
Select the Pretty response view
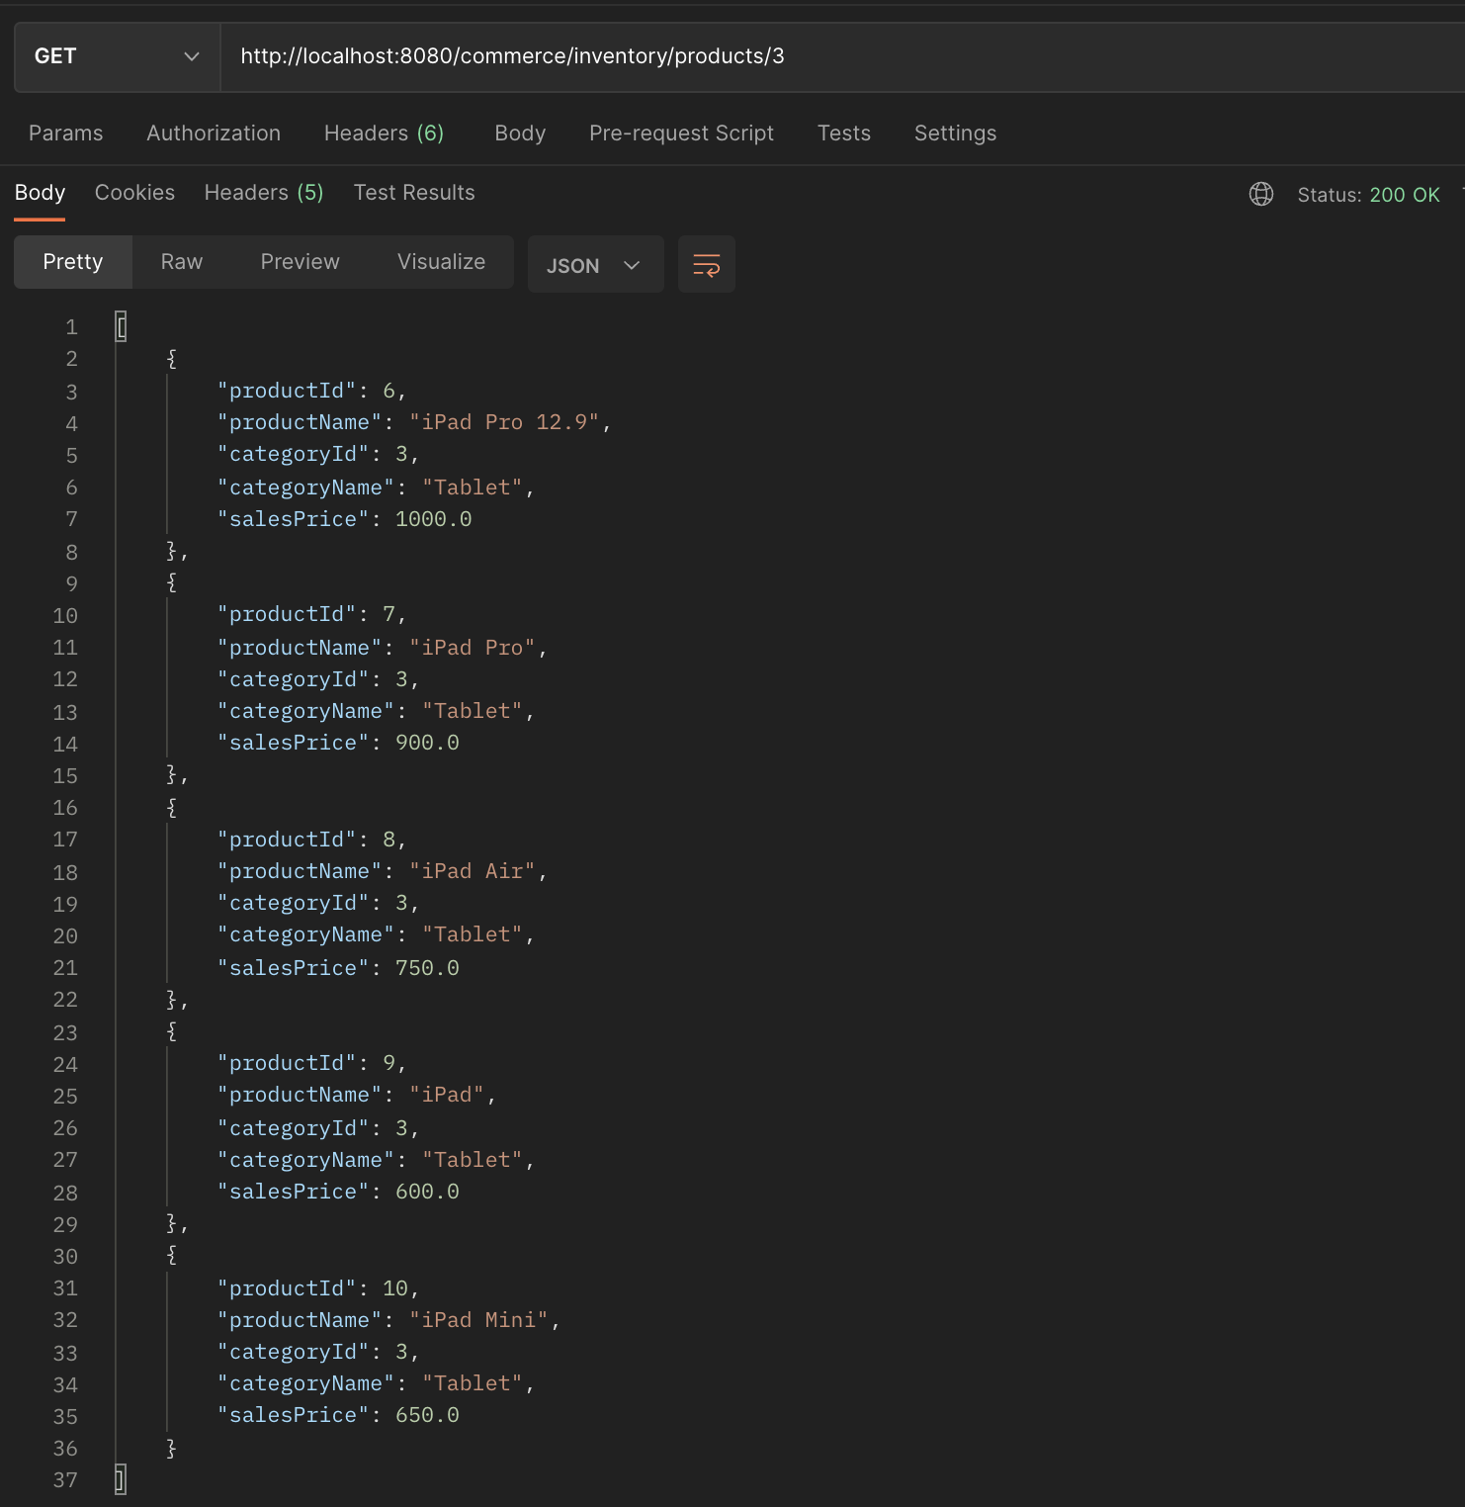pyautogui.click(x=72, y=261)
